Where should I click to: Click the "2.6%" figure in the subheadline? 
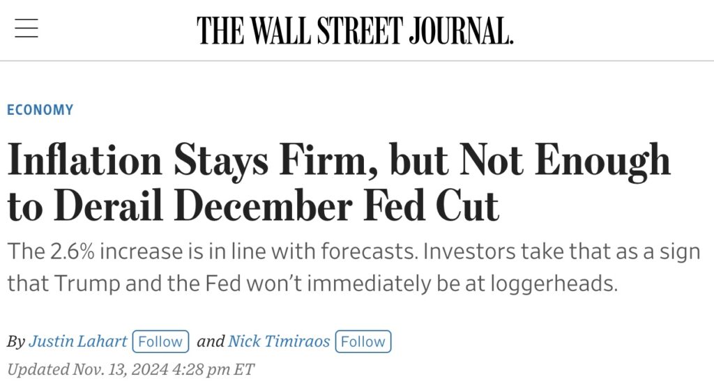[x=72, y=251]
